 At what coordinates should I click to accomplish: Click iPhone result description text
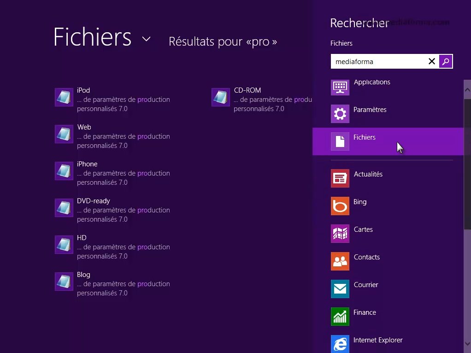coord(124,178)
